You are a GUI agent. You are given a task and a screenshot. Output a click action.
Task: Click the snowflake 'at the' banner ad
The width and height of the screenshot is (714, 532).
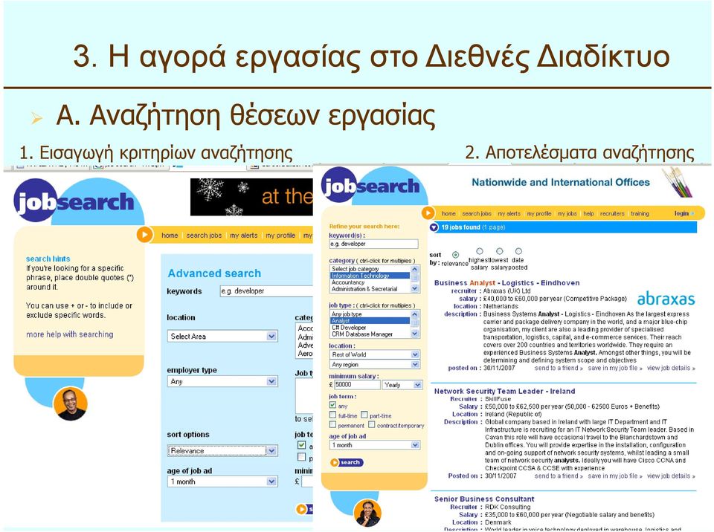pos(251,197)
